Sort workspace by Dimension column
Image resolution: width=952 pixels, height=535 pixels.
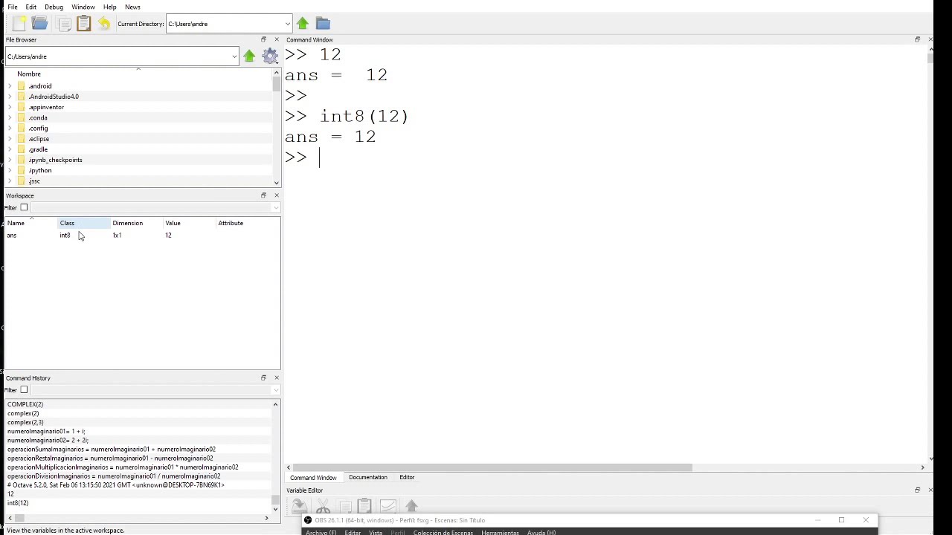coord(137,223)
